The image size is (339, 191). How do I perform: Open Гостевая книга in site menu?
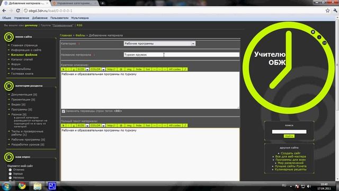[x=22, y=74]
